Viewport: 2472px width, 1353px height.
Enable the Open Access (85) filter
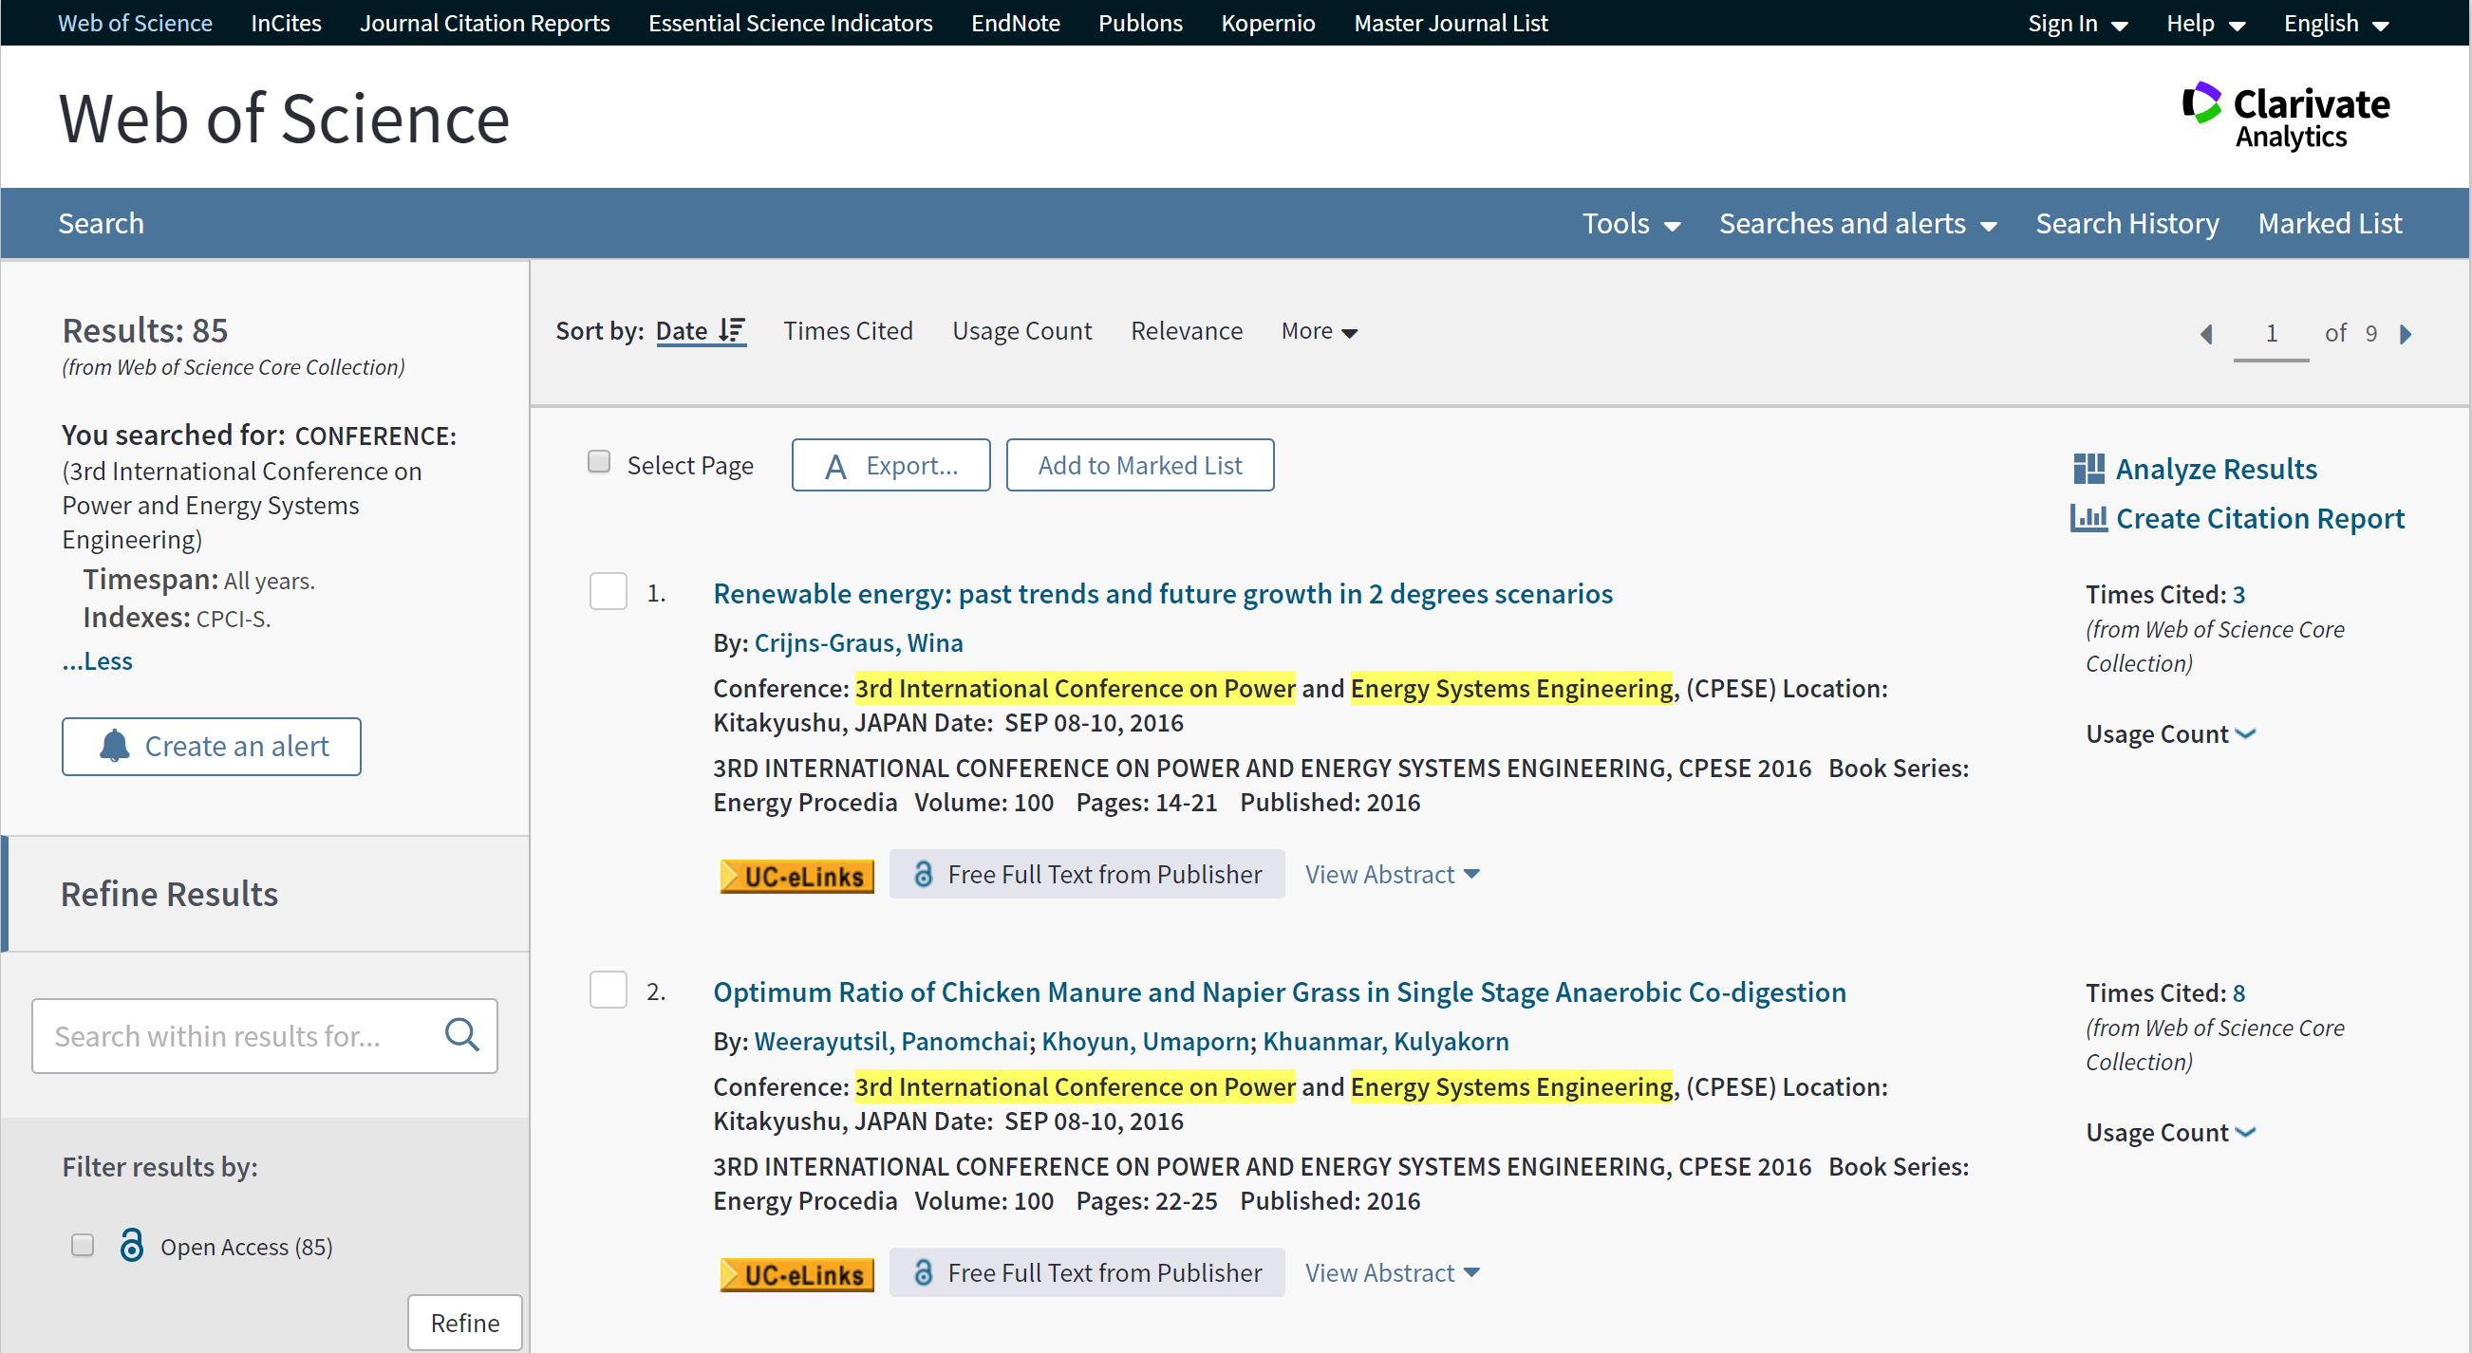83,1245
